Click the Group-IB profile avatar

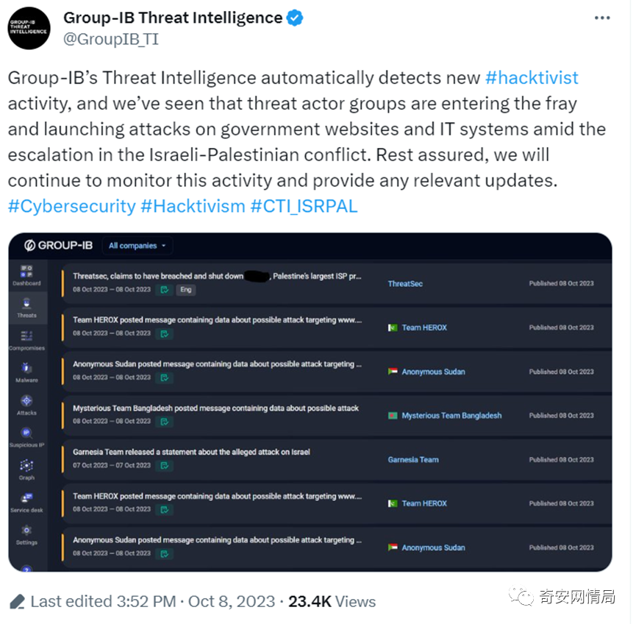click(29, 29)
